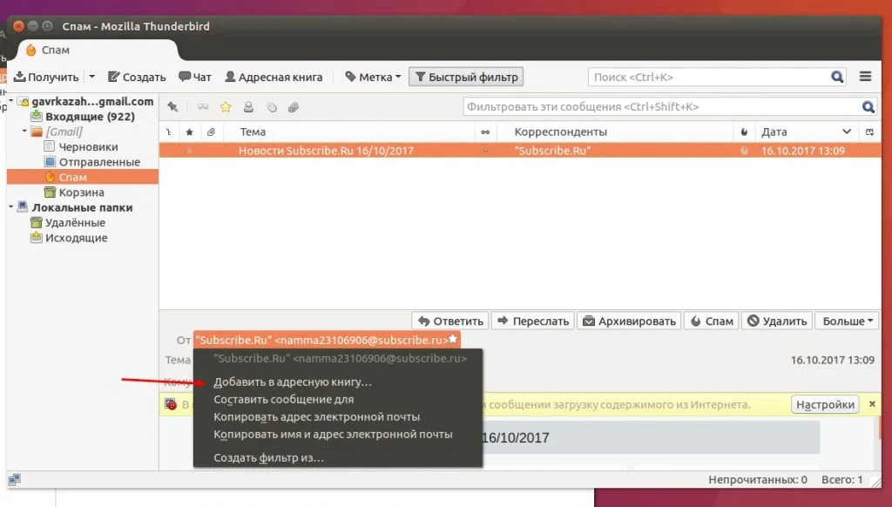Open the column picker icon
The width and height of the screenshot is (892, 507).
click(x=870, y=132)
